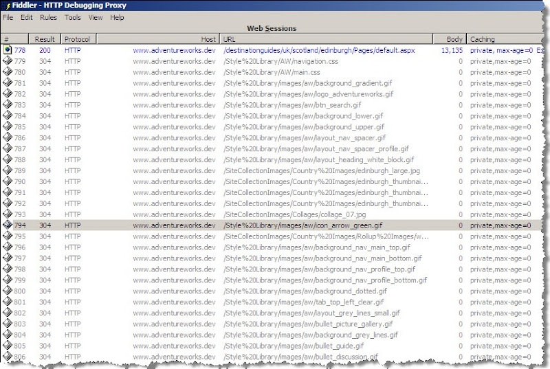This screenshot has height=369, width=550.
Task: Click the session 788 cached icon
Action: point(8,159)
